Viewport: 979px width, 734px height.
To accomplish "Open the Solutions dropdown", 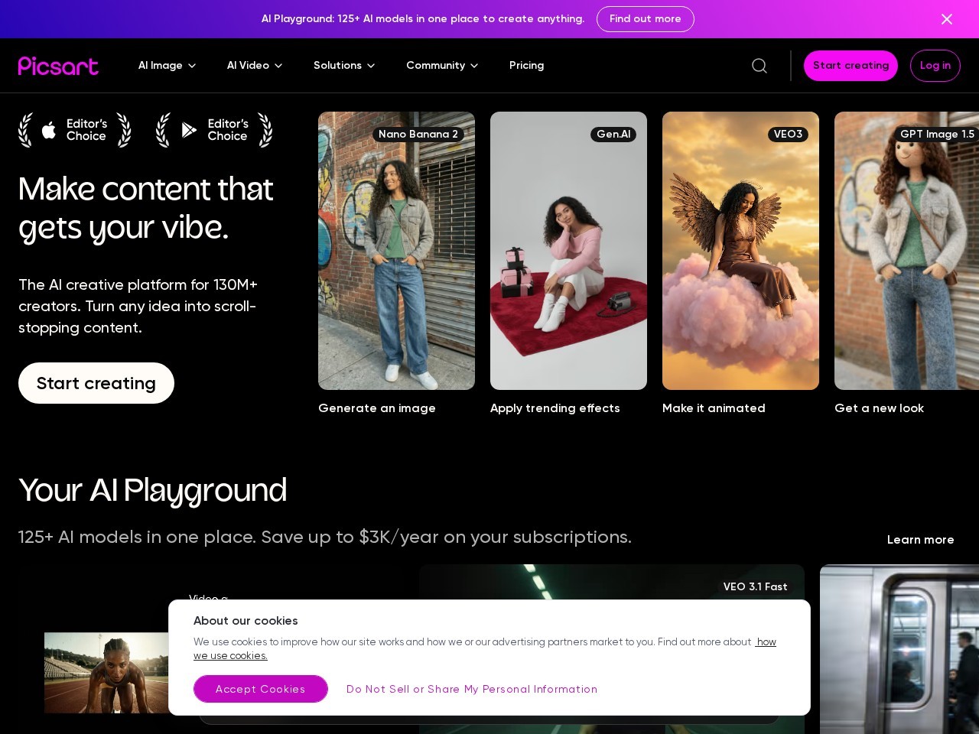I will coord(343,66).
